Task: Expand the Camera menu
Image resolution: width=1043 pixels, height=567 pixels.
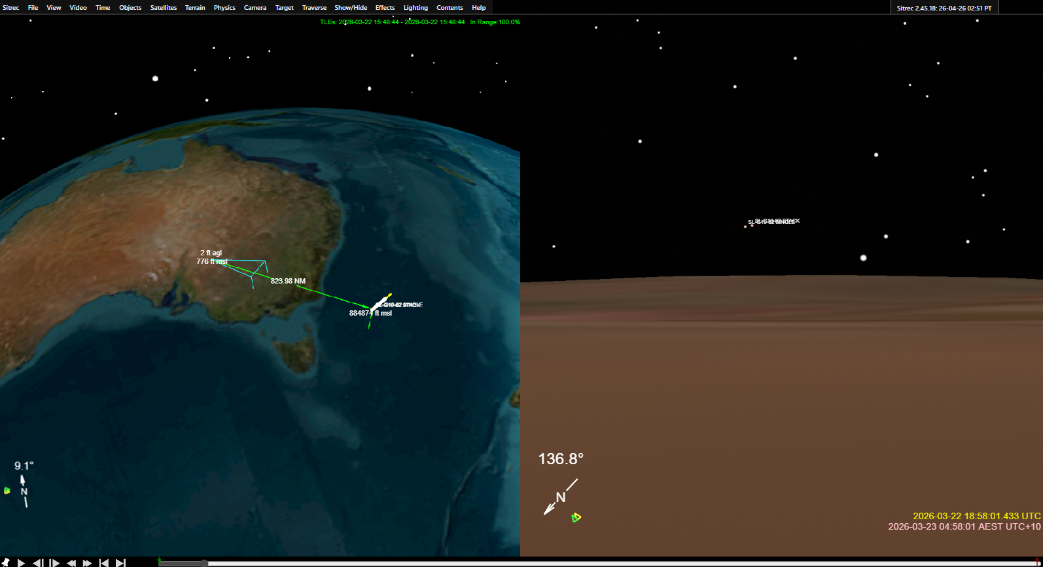Action: coord(255,8)
